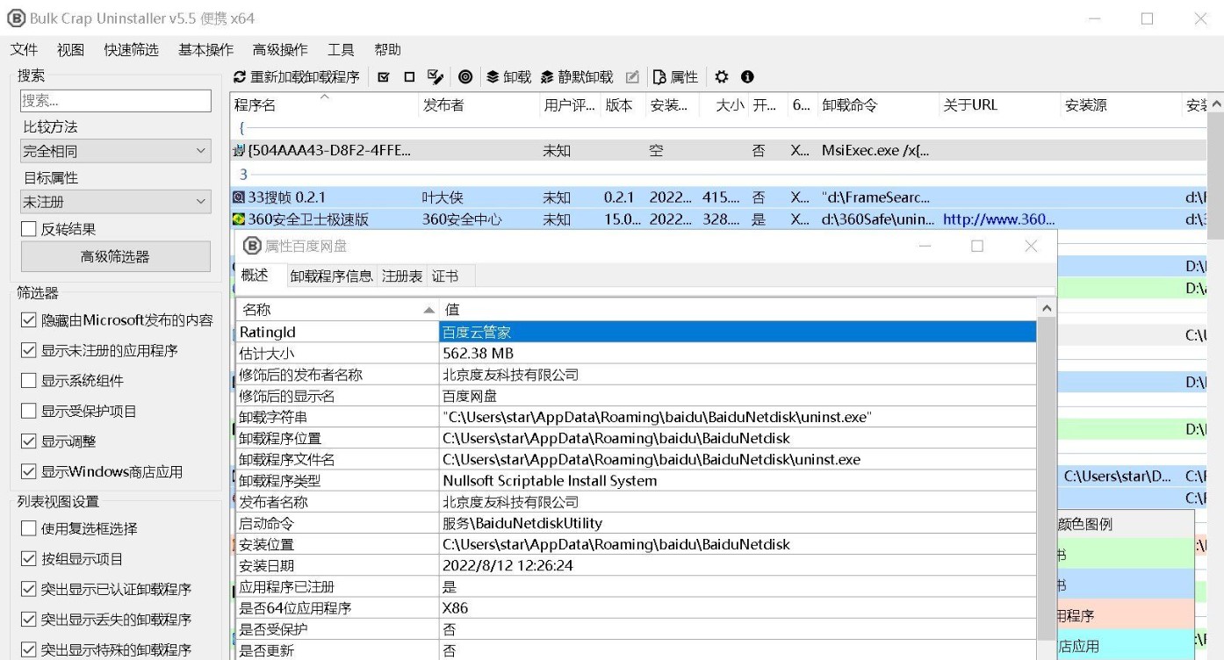Enable 使用复选框选择 checkbox
Image resolution: width=1224 pixels, height=660 pixels.
(28, 528)
